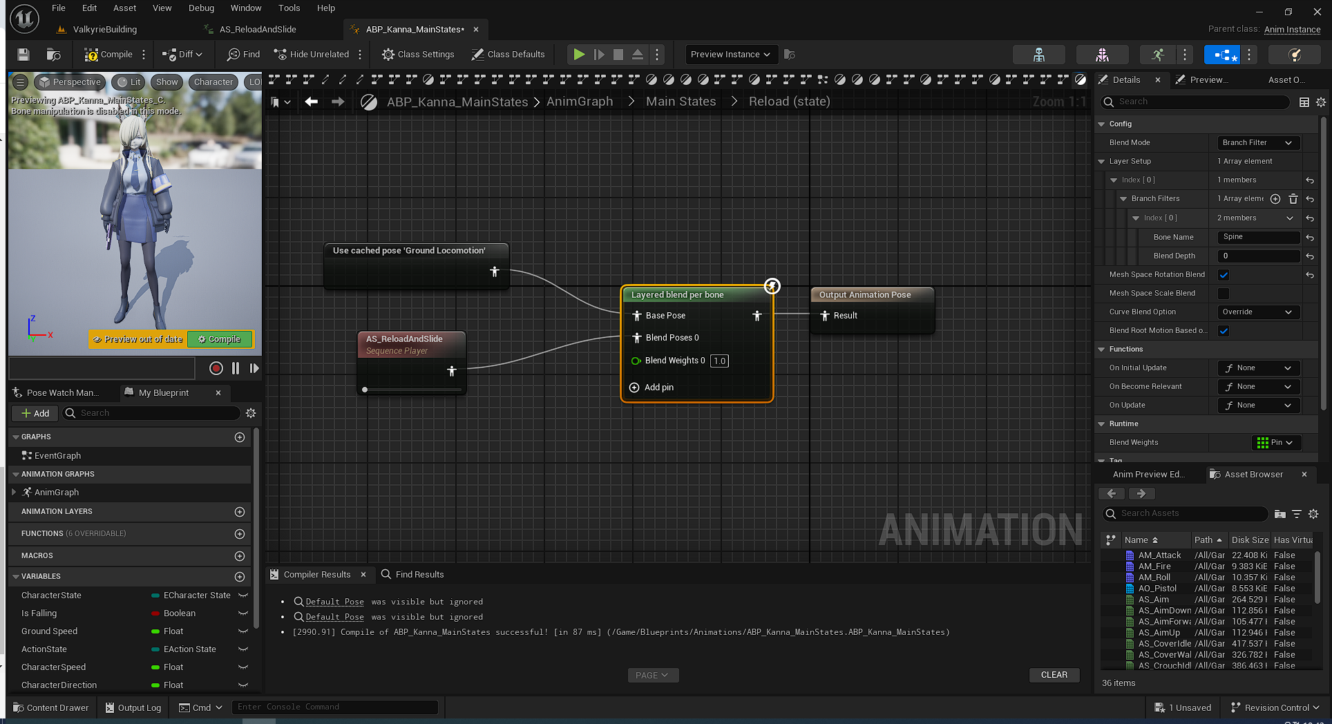
Task: Toggle visibility eye for Ground Speed variable
Action: pos(243,631)
